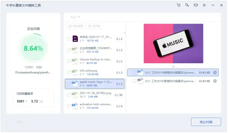Viewport: 228px width, 133px height.
Task: Open the hamburger menu in title bar
Action: pyautogui.click(x=204, y=5)
